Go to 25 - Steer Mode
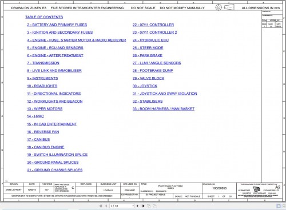This screenshot has height=210, width=286. tap(148, 48)
